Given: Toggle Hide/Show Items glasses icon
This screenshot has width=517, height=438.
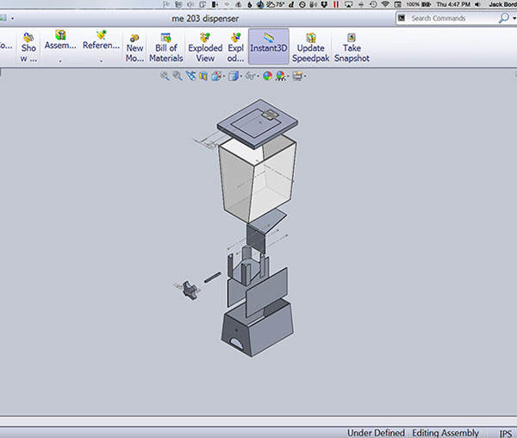Looking at the screenshot, I should click(x=252, y=76).
